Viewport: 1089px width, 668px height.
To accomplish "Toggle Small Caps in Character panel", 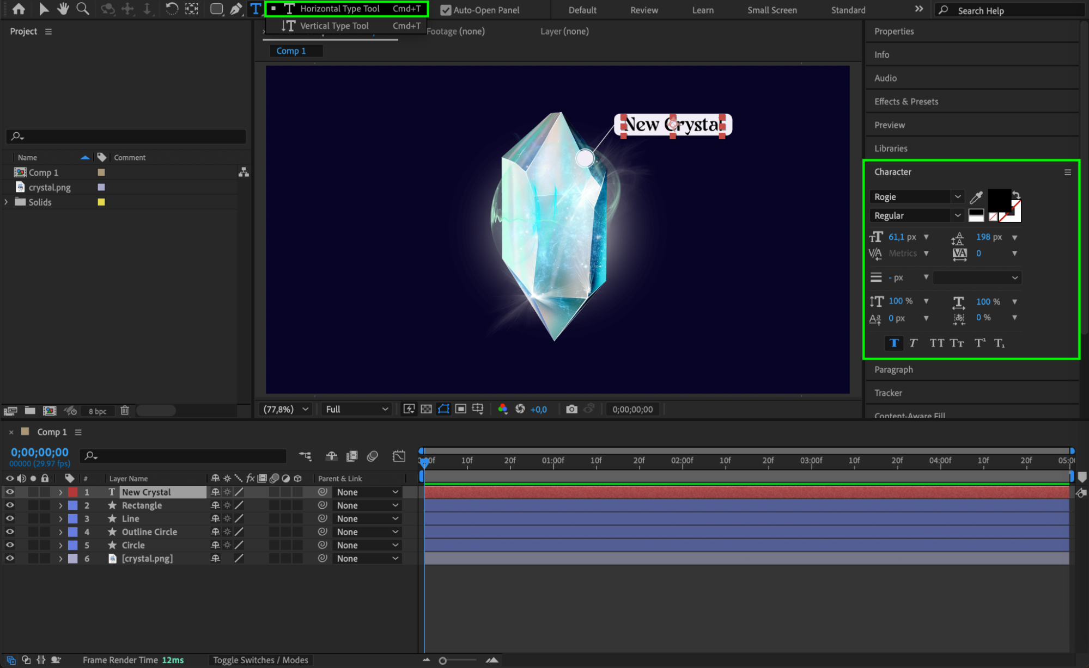I will tap(957, 343).
